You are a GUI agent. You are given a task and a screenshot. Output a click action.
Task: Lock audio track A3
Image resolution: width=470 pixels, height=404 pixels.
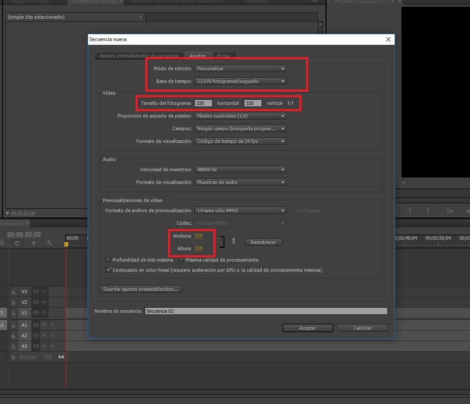[x=14, y=347]
